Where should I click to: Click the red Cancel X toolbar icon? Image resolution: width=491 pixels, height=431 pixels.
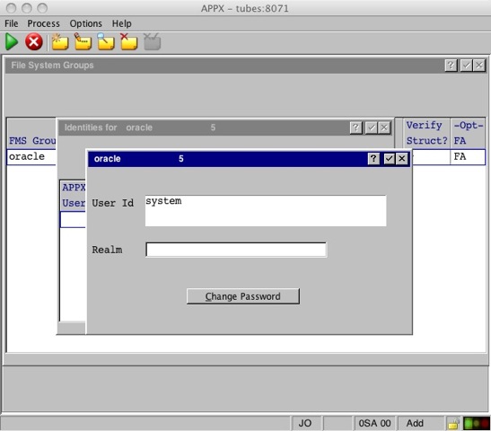(x=34, y=41)
